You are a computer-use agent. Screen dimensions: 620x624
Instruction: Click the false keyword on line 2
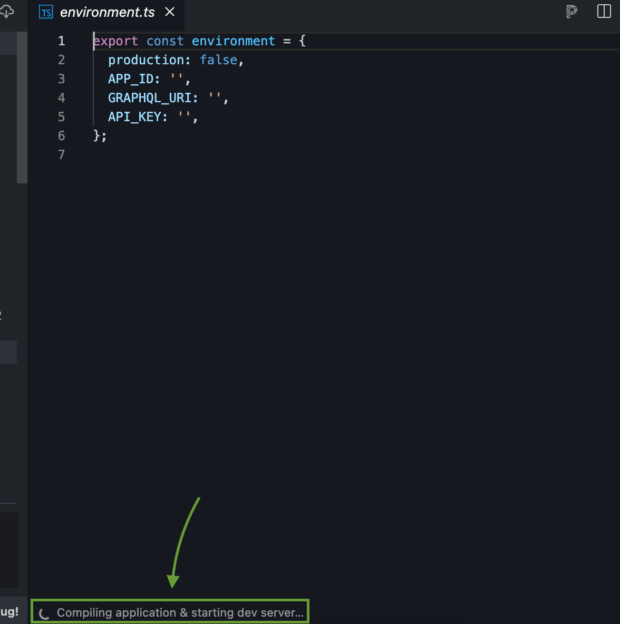(218, 60)
